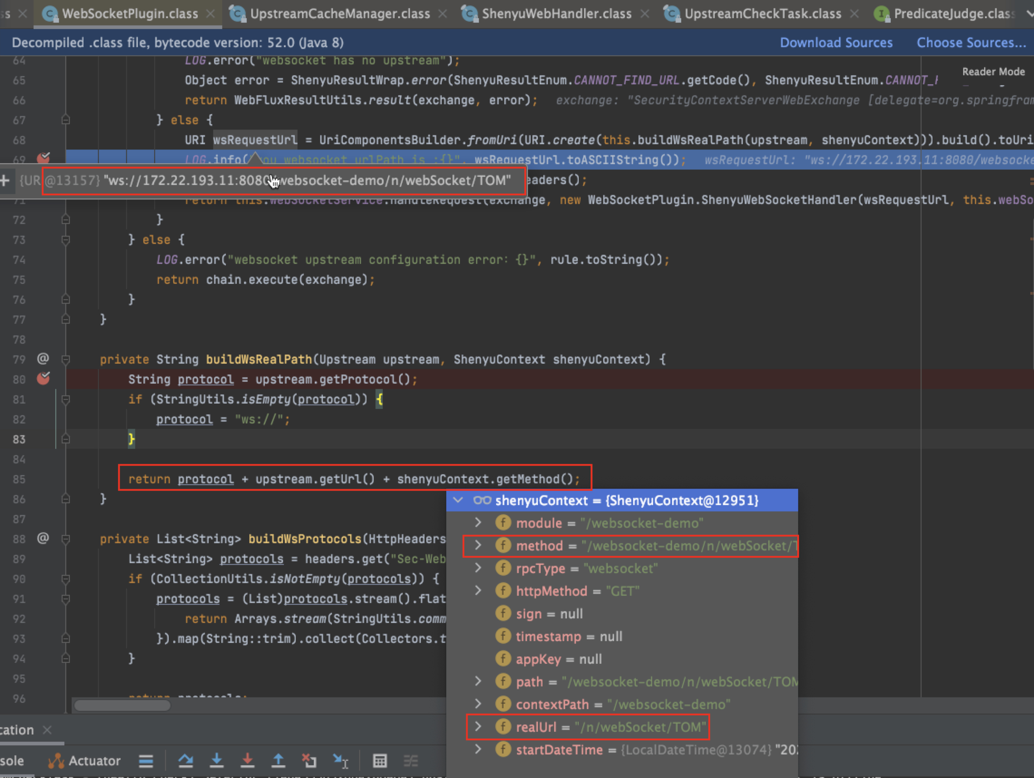Expand the startDateTime field node

pyautogui.click(x=478, y=749)
